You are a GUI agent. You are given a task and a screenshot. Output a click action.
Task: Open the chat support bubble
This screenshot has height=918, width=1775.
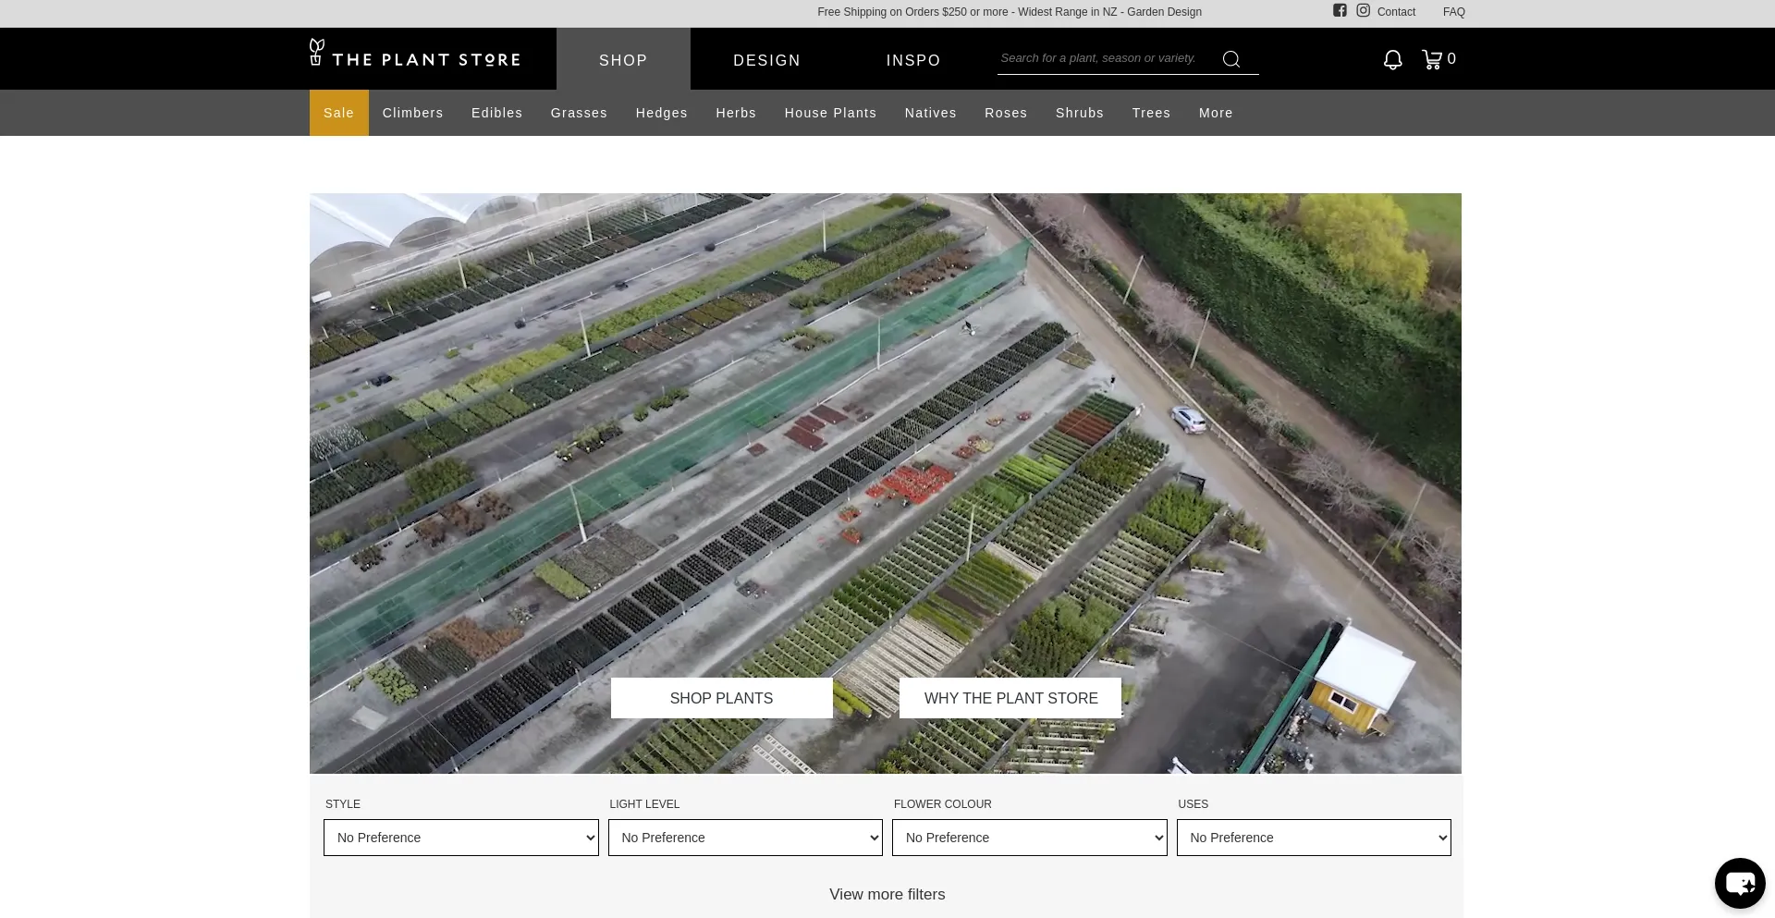pos(1739,883)
